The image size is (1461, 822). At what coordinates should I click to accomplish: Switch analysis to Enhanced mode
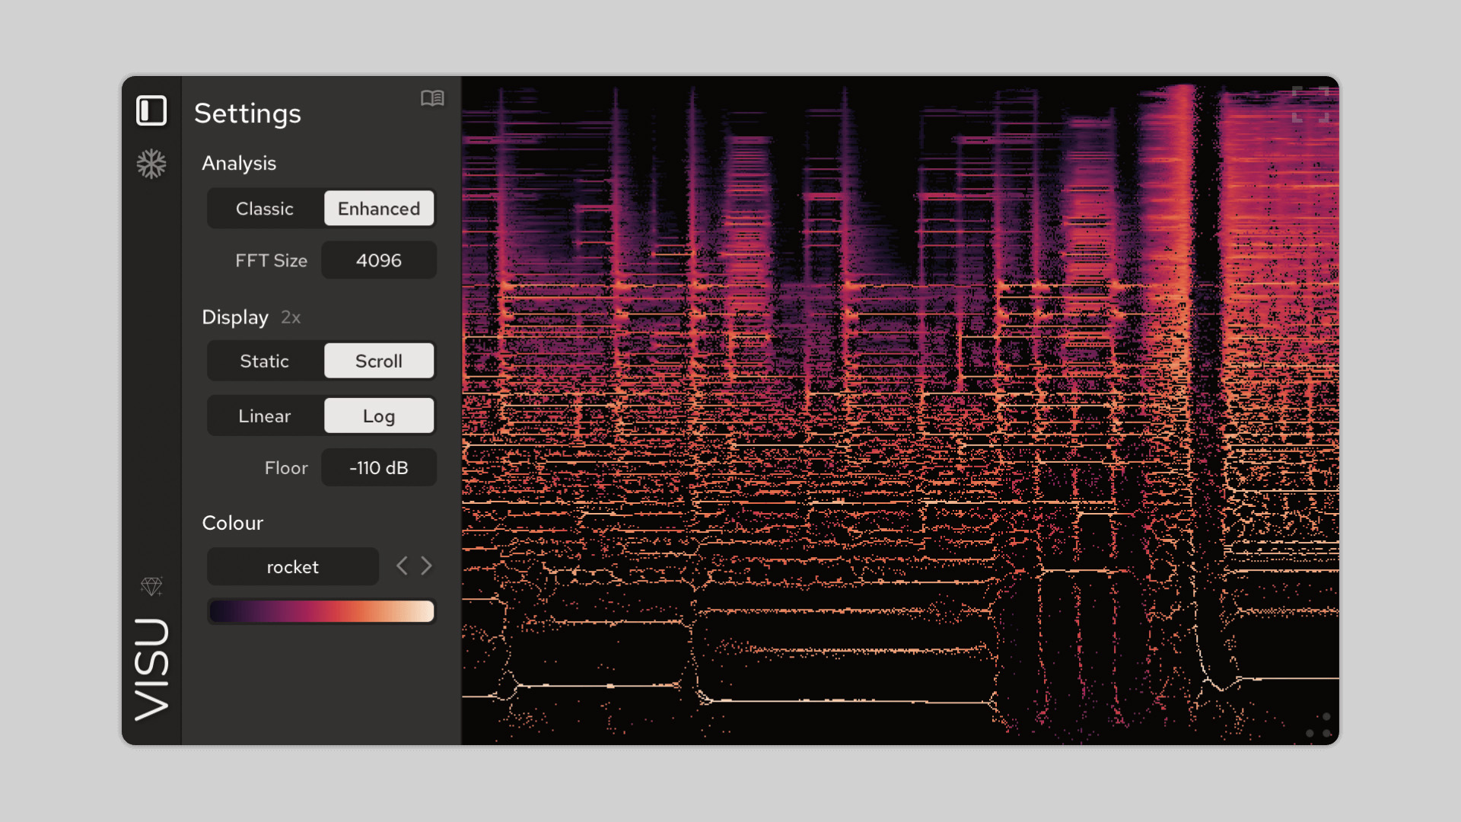pyautogui.click(x=379, y=209)
